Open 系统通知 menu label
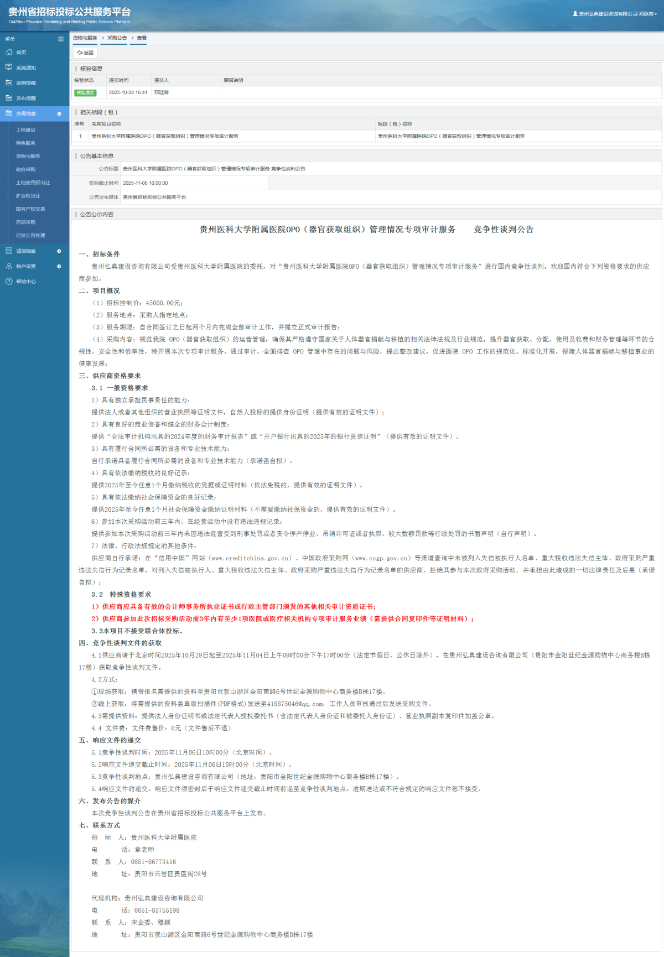This screenshot has width=664, height=957. (26, 68)
